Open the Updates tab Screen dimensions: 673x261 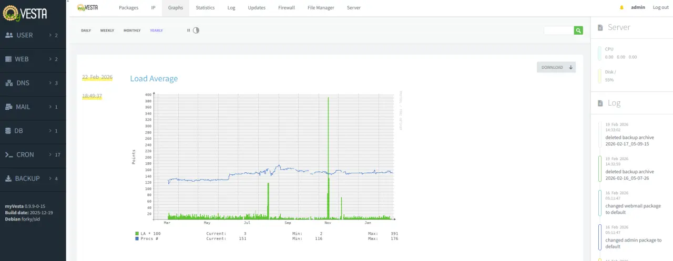(257, 8)
